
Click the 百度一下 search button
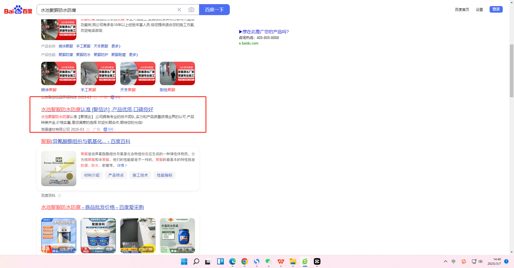point(214,10)
